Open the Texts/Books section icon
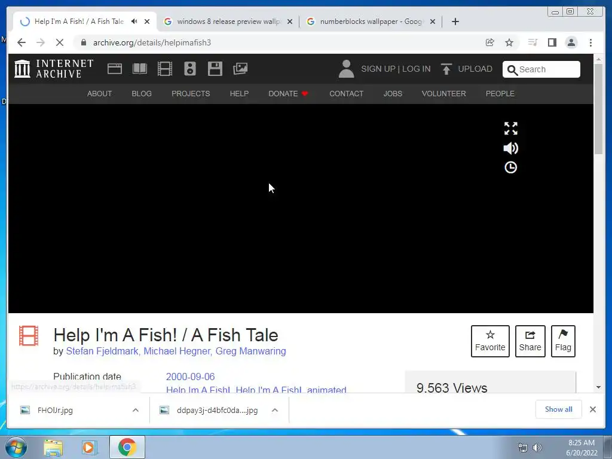The width and height of the screenshot is (612, 459). [x=140, y=69]
